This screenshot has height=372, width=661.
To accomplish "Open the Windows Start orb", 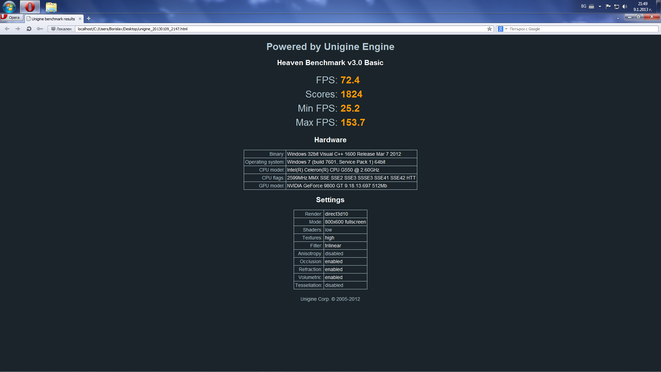I will (x=9, y=7).
